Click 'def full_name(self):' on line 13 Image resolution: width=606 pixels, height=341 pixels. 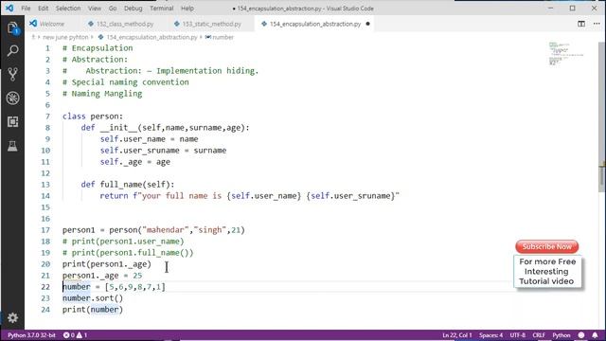128,185
